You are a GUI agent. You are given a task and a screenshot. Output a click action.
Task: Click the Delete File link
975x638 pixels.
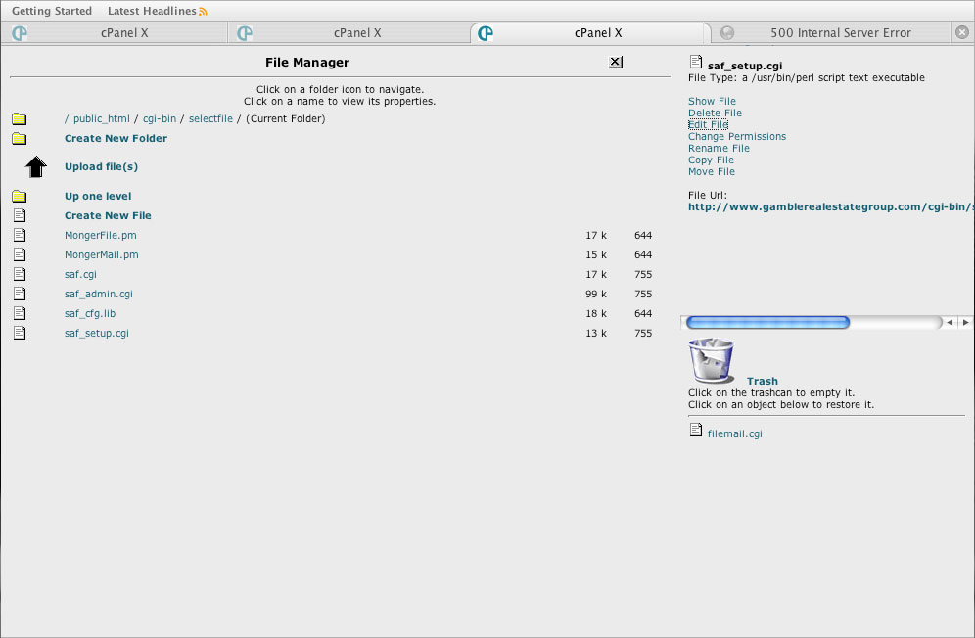715,114
